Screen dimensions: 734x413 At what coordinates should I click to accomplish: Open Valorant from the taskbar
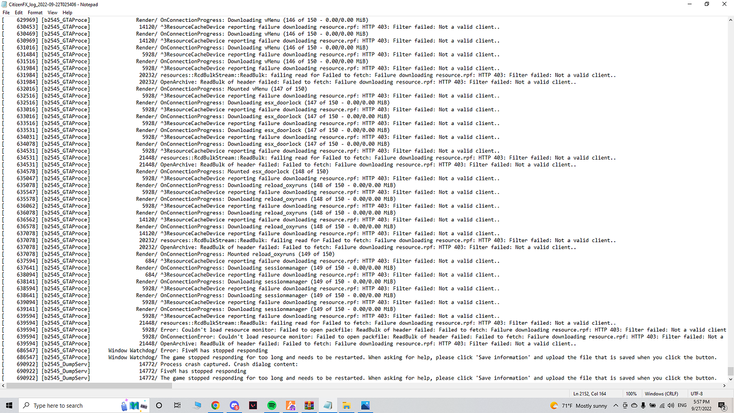[253, 405]
